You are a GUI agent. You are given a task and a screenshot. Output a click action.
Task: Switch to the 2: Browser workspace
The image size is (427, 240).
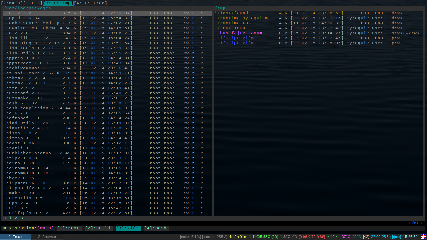click(47, 237)
